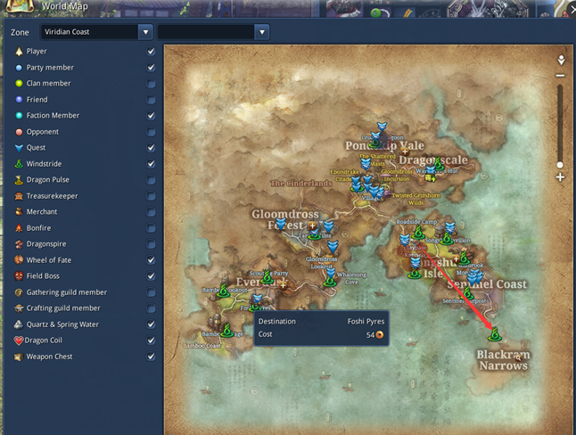Viewport: 576px width, 435px height.
Task: Uncheck the Weapon Chest checkbox
Action: (x=151, y=357)
